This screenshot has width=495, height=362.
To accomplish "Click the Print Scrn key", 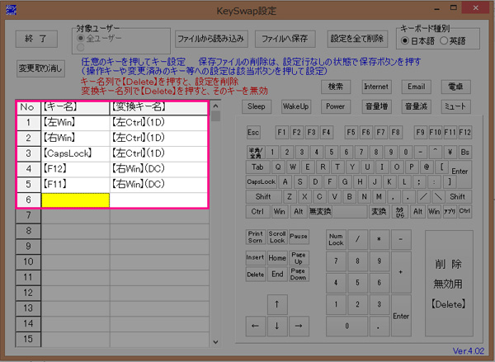I will tap(256, 237).
